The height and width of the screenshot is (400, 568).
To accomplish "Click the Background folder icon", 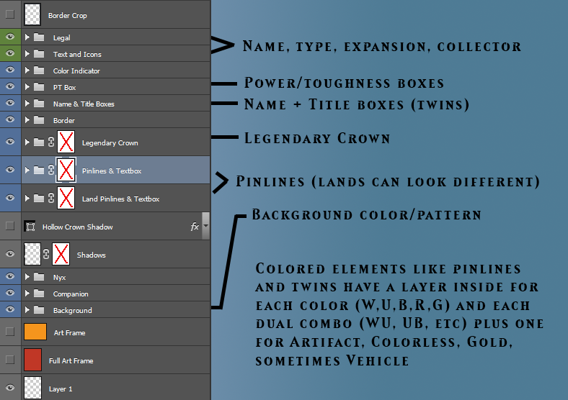I will click(x=39, y=310).
